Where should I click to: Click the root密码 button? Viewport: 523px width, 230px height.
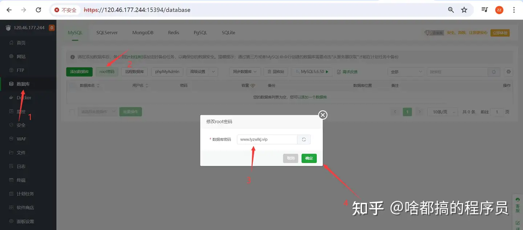pos(107,72)
